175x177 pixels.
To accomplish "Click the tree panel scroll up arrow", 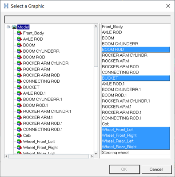I will pos(96,26).
